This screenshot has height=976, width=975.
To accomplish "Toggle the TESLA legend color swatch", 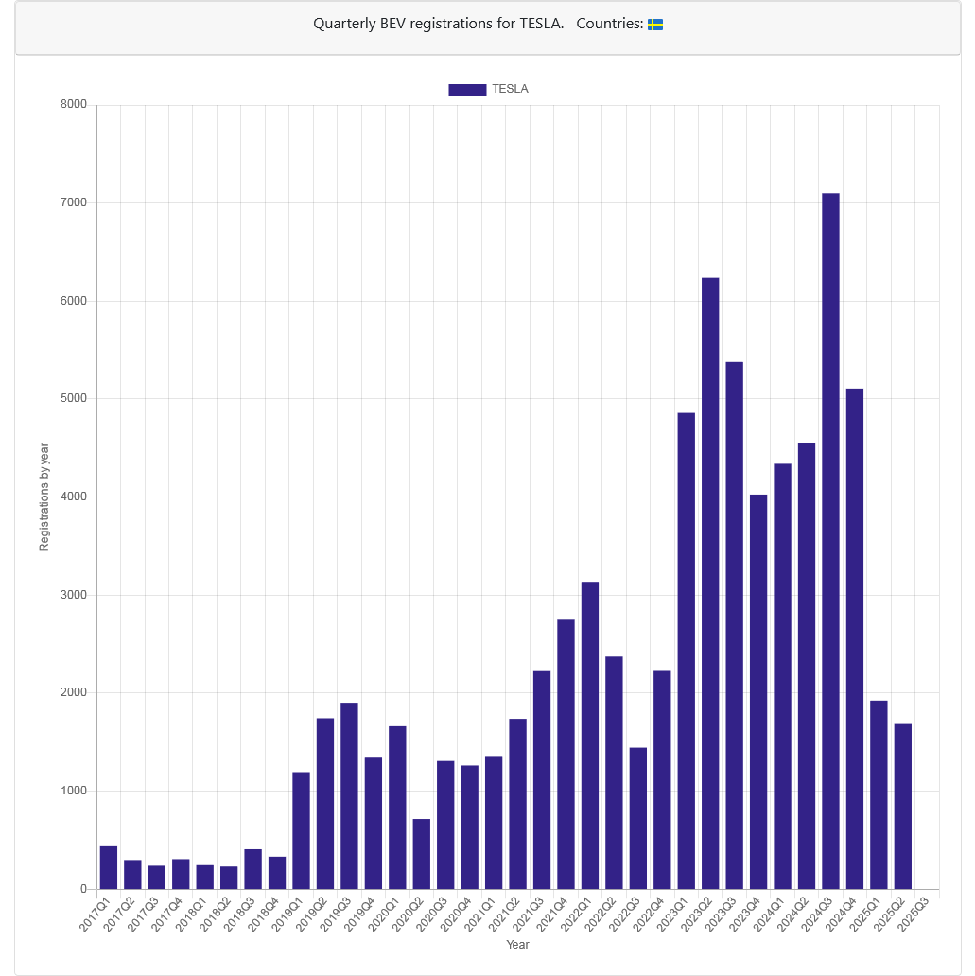I will click(x=467, y=90).
